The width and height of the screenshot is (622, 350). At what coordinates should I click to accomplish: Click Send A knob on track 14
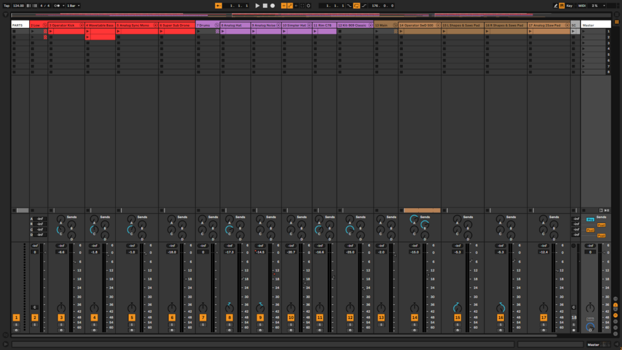pyautogui.click(x=414, y=219)
